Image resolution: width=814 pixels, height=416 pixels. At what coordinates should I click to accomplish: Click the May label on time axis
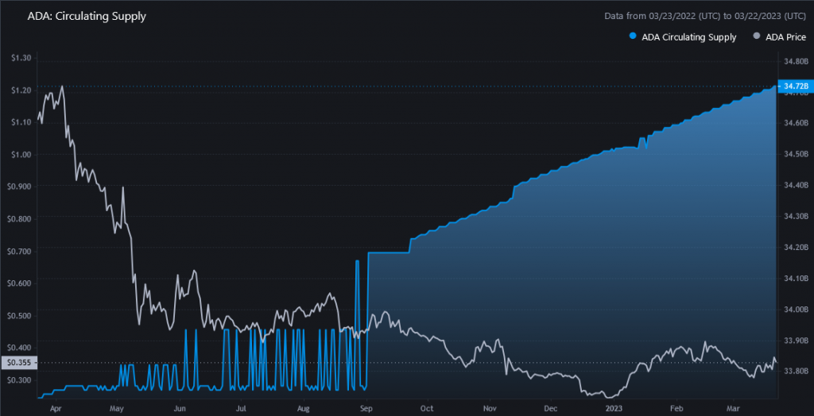point(118,408)
